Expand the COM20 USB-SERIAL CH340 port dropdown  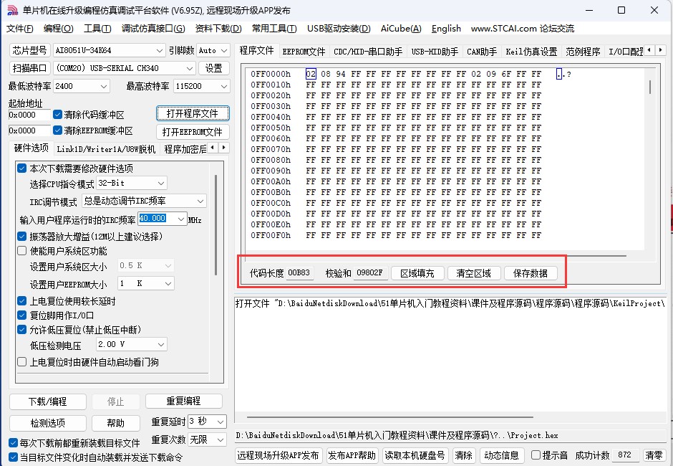[x=189, y=68]
